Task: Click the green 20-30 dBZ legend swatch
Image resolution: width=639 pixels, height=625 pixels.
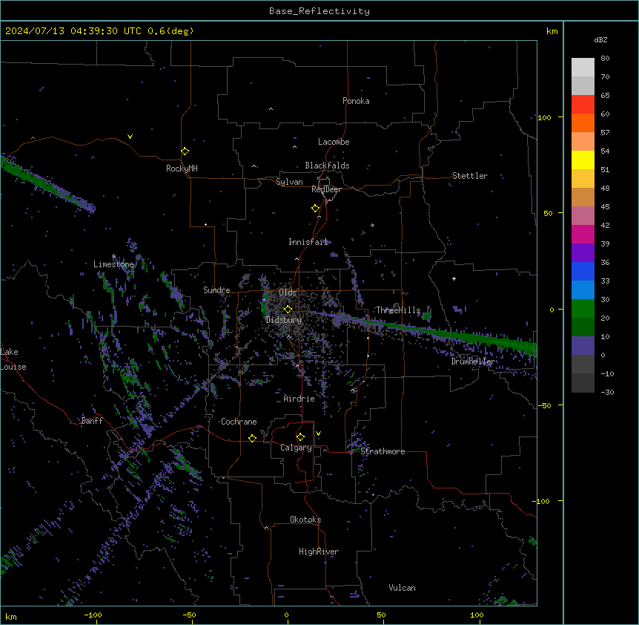Action: (x=583, y=309)
